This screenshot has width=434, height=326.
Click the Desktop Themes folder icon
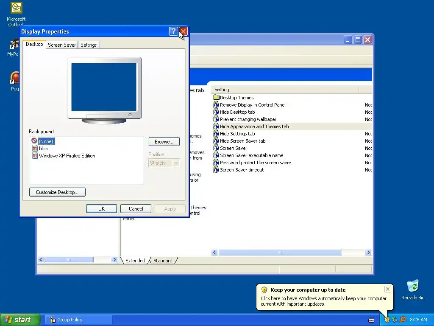click(x=216, y=97)
